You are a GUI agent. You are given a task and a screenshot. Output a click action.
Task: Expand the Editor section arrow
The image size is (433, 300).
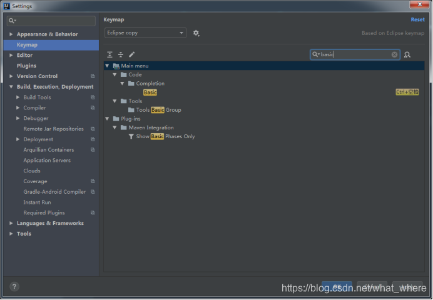[11, 55]
